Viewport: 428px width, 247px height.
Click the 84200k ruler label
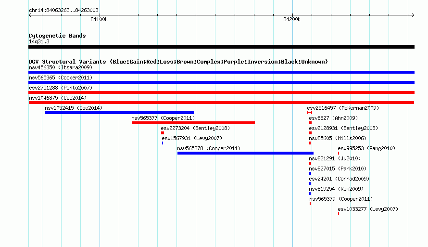tap(292, 19)
